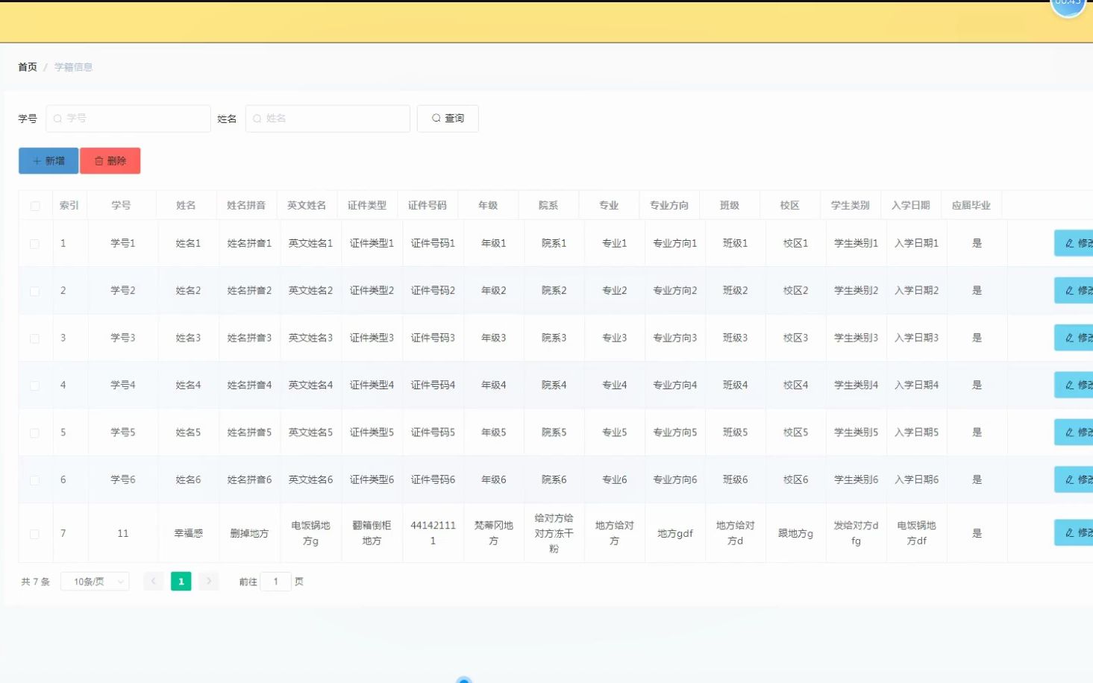Click cell 证件号码3
1093x683 pixels.
(433, 338)
